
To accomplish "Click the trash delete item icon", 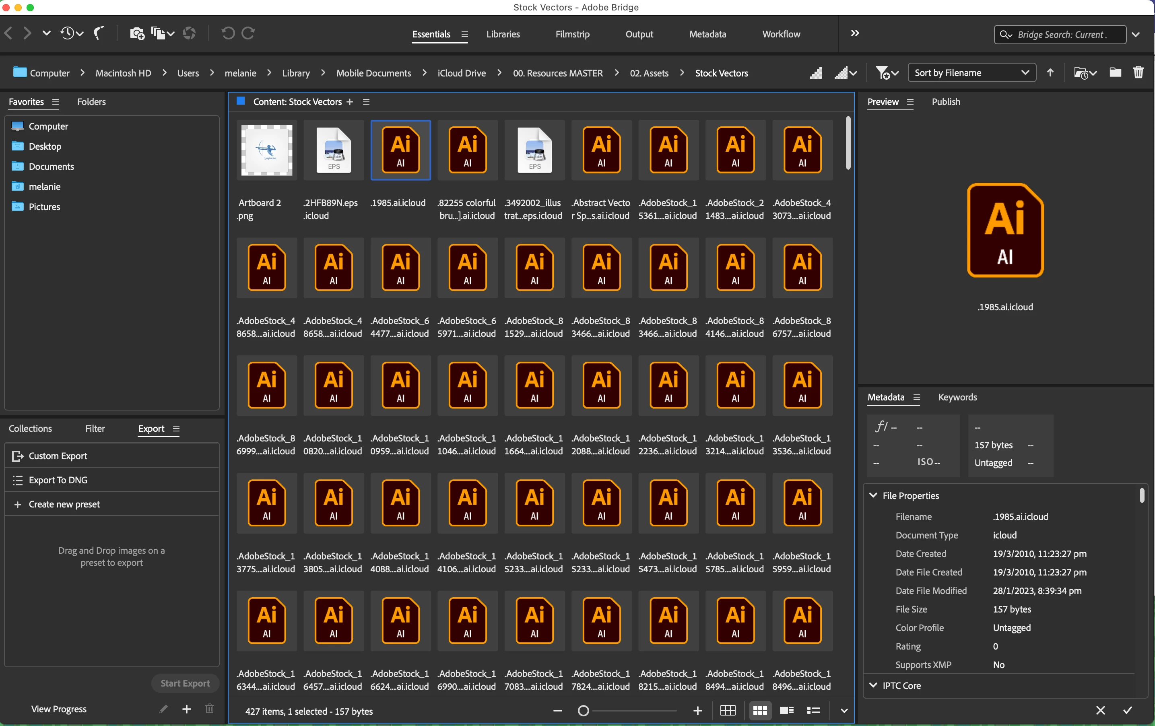I will [x=1138, y=73].
